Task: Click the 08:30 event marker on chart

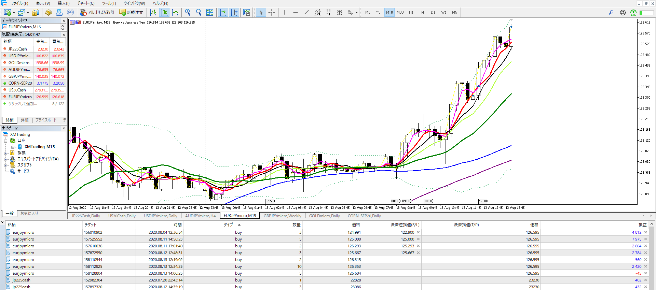Action: [395, 201]
